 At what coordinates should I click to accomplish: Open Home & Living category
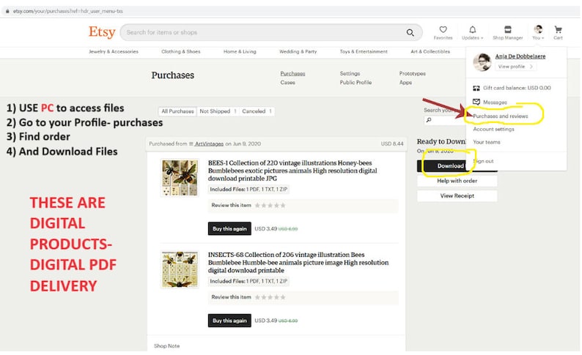pyautogui.click(x=240, y=51)
